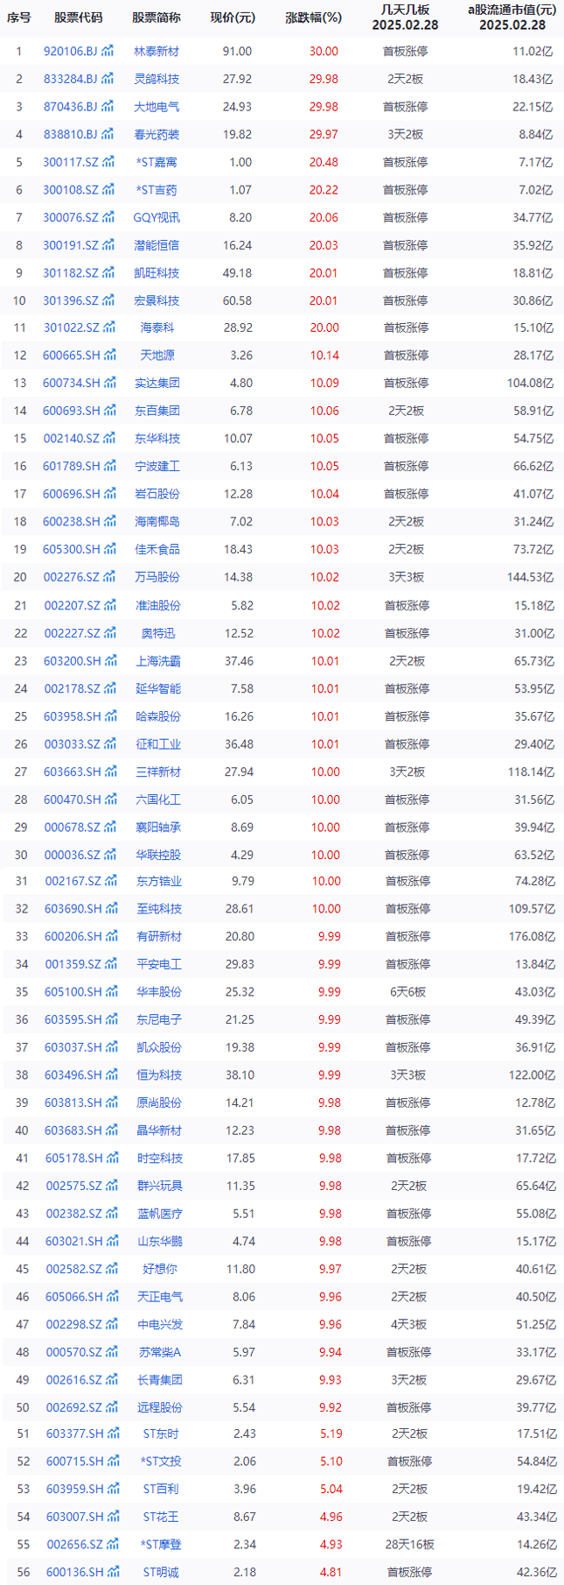This screenshot has width=564, height=1585.
Task: Open chart icon beside 600136.SH
Action: 111,1573
